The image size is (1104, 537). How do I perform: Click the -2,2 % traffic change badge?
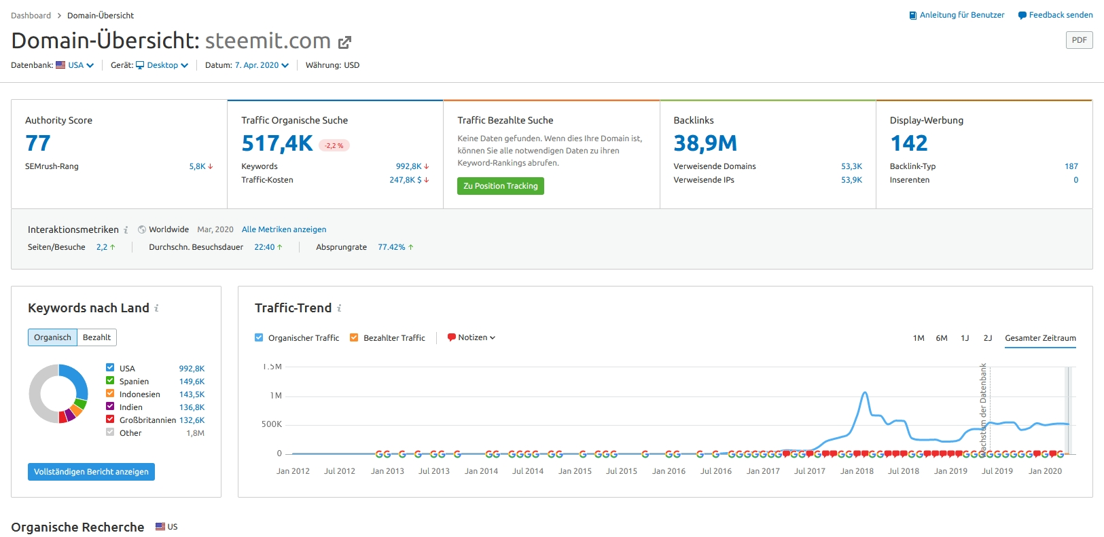[x=334, y=145]
